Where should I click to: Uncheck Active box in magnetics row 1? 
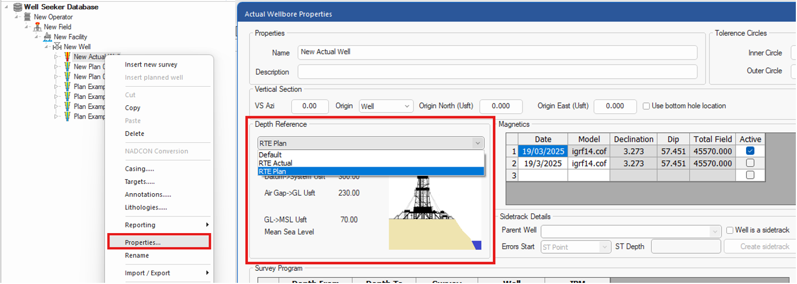coord(750,151)
